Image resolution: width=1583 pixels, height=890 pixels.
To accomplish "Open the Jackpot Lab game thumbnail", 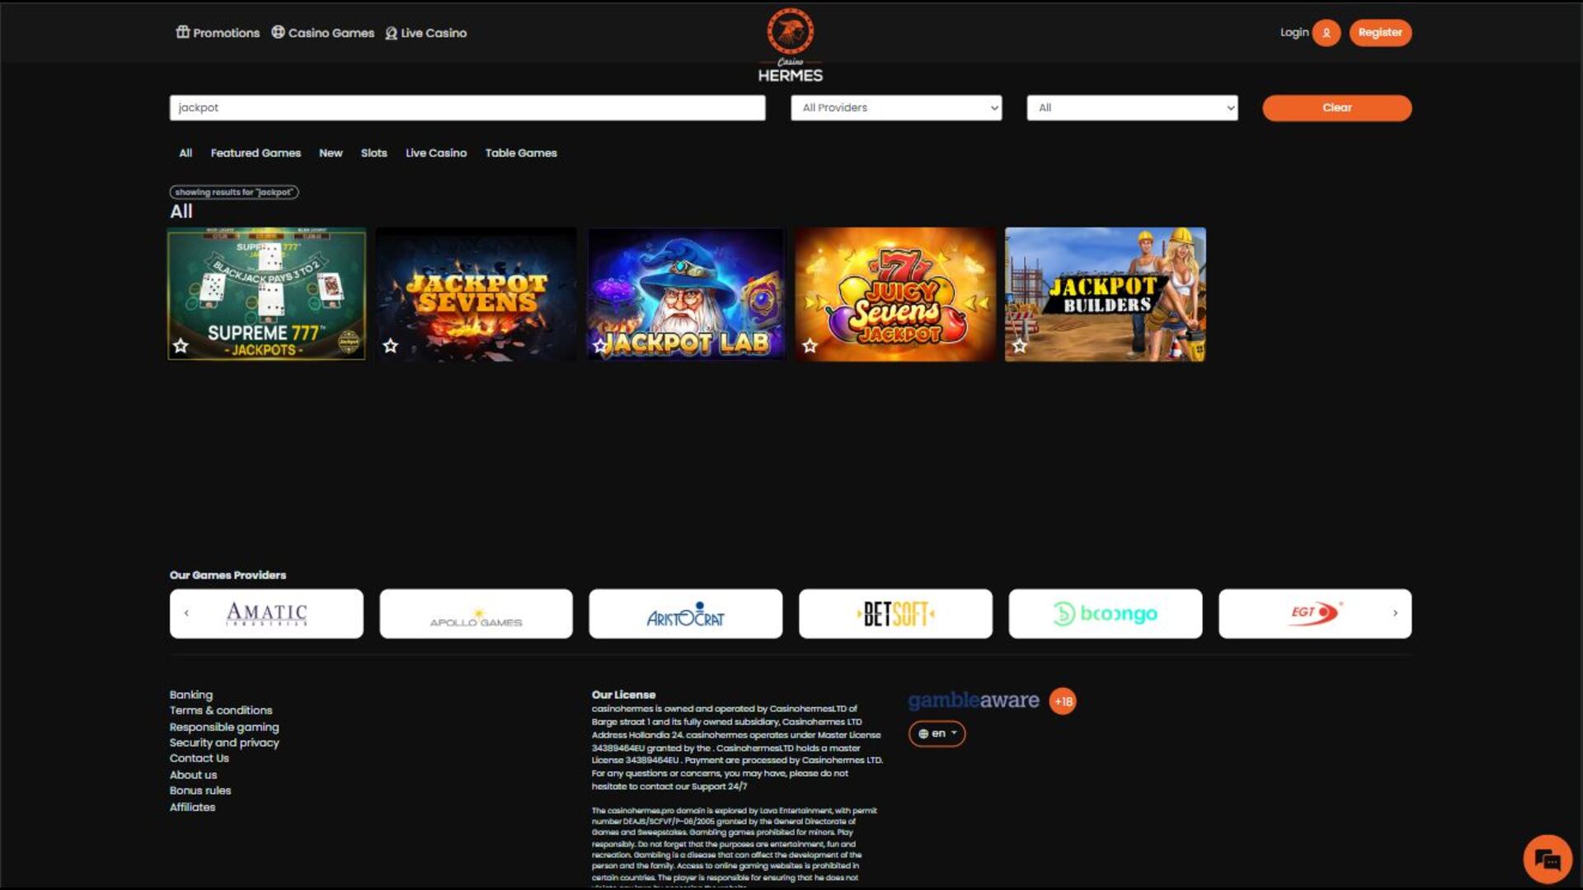I will [685, 293].
